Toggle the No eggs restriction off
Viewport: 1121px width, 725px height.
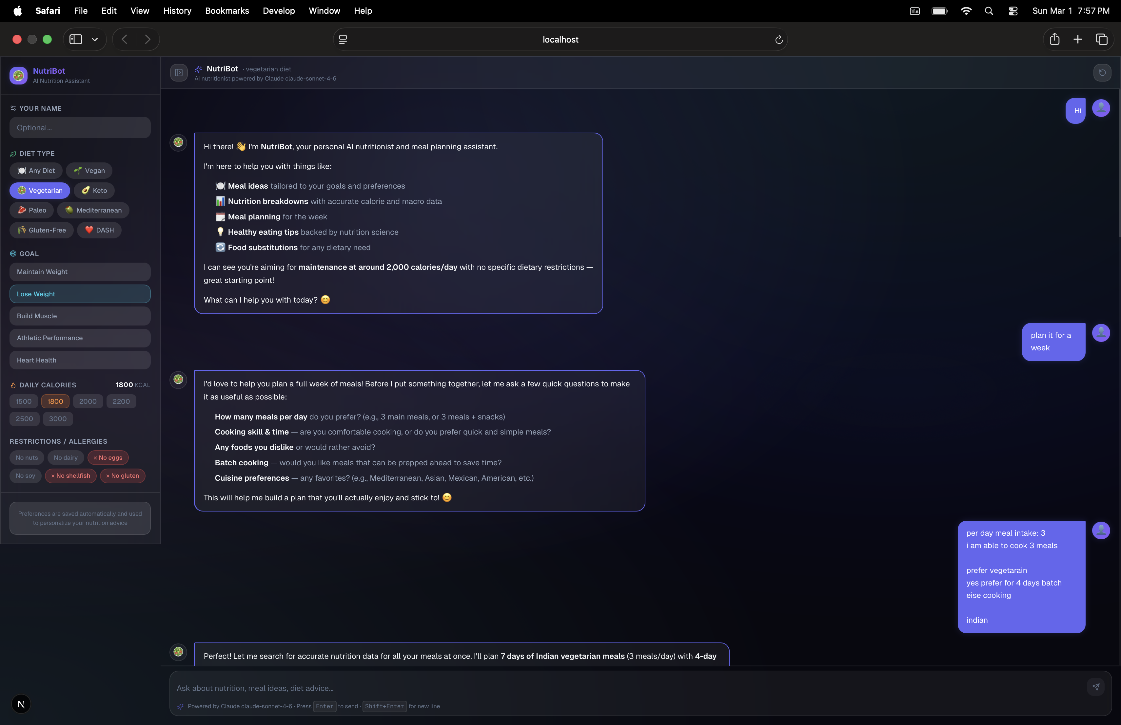pyautogui.click(x=108, y=458)
